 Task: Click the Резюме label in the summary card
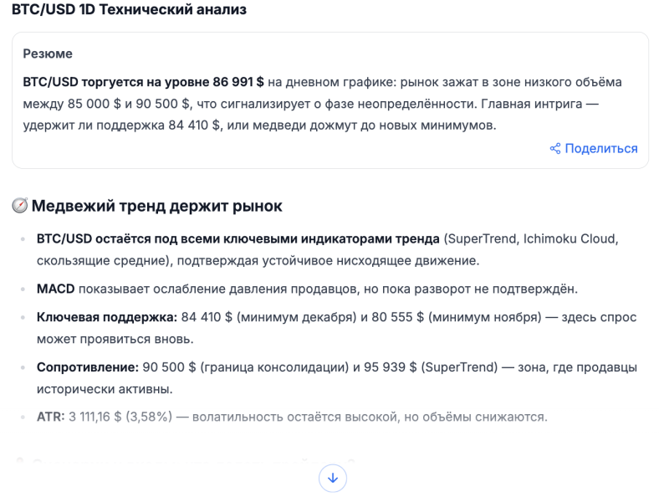pyautogui.click(x=48, y=54)
